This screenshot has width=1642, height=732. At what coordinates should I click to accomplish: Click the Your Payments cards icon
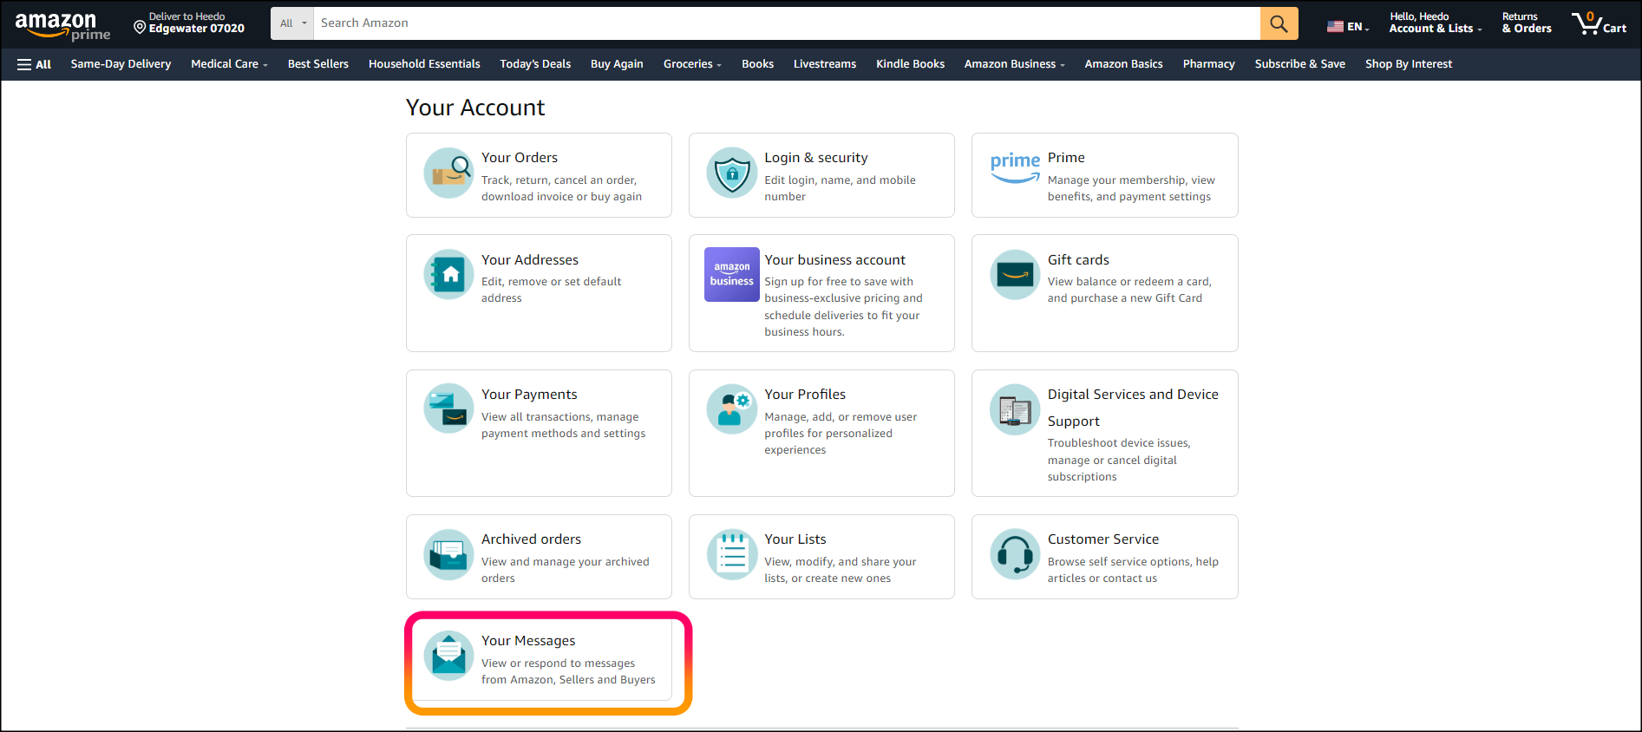click(x=448, y=408)
